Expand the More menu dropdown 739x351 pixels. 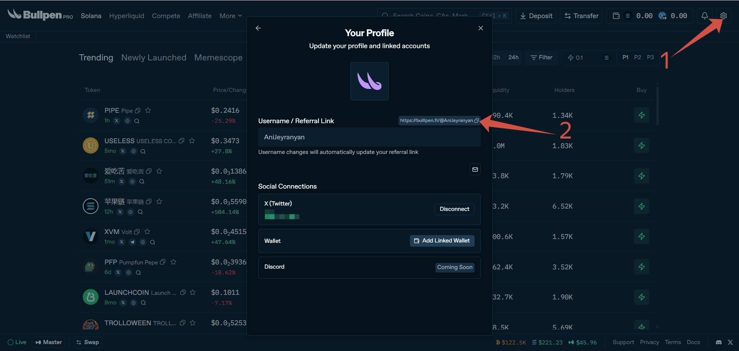tap(231, 16)
